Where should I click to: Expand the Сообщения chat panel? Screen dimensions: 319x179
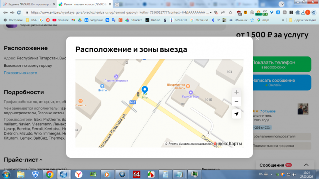(307, 165)
